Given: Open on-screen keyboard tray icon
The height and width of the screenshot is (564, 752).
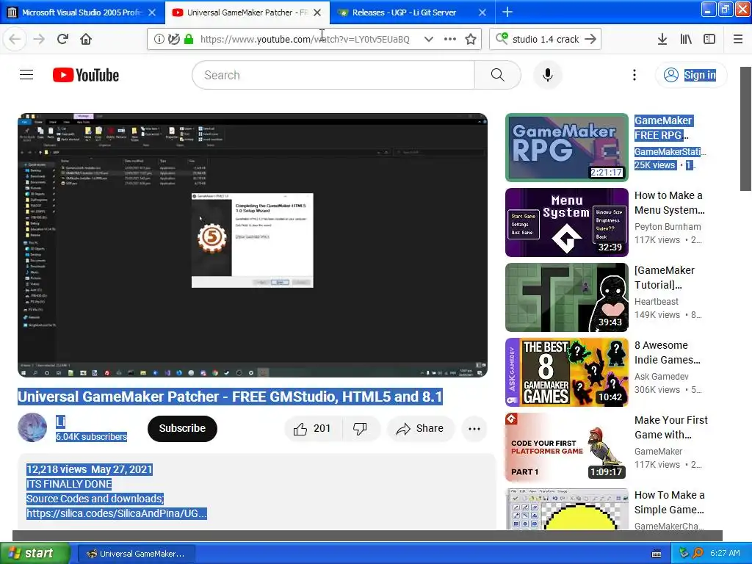Looking at the screenshot, I should (x=657, y=554).
